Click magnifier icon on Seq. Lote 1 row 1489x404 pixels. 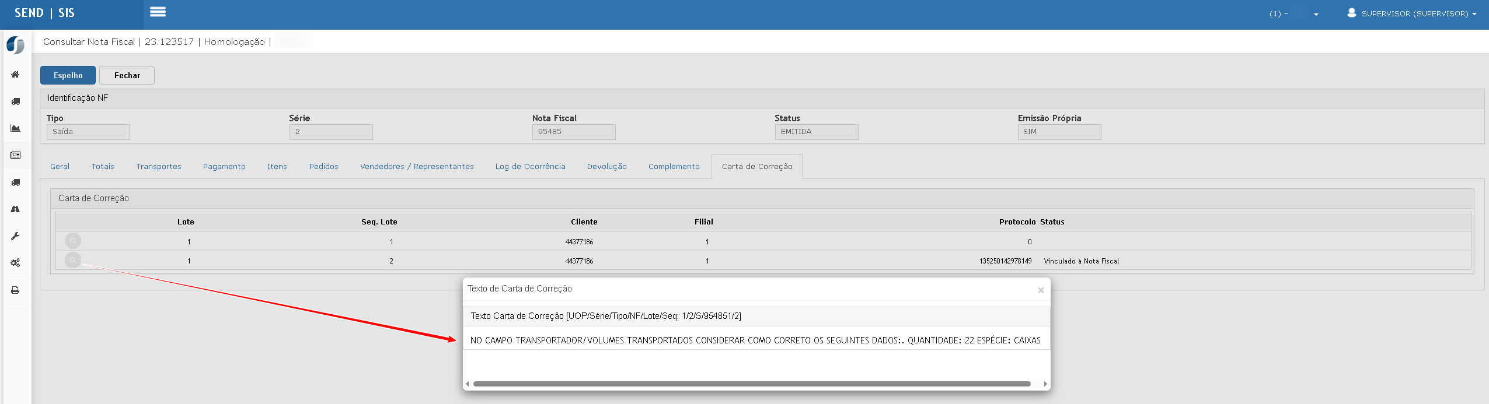point(73,241)
